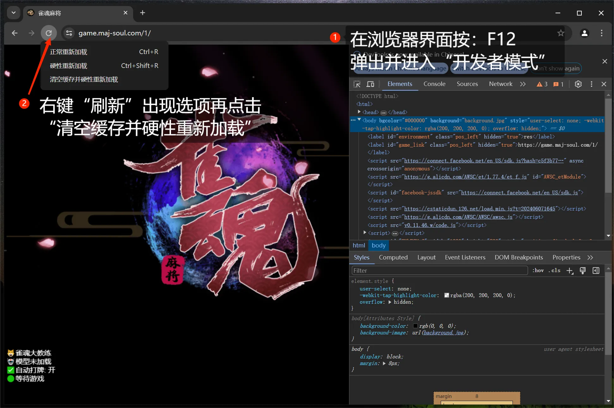The width and height of the screenshot is (614, 408).
Task: Click the margin area of the box model
Action: click(477, 396)
